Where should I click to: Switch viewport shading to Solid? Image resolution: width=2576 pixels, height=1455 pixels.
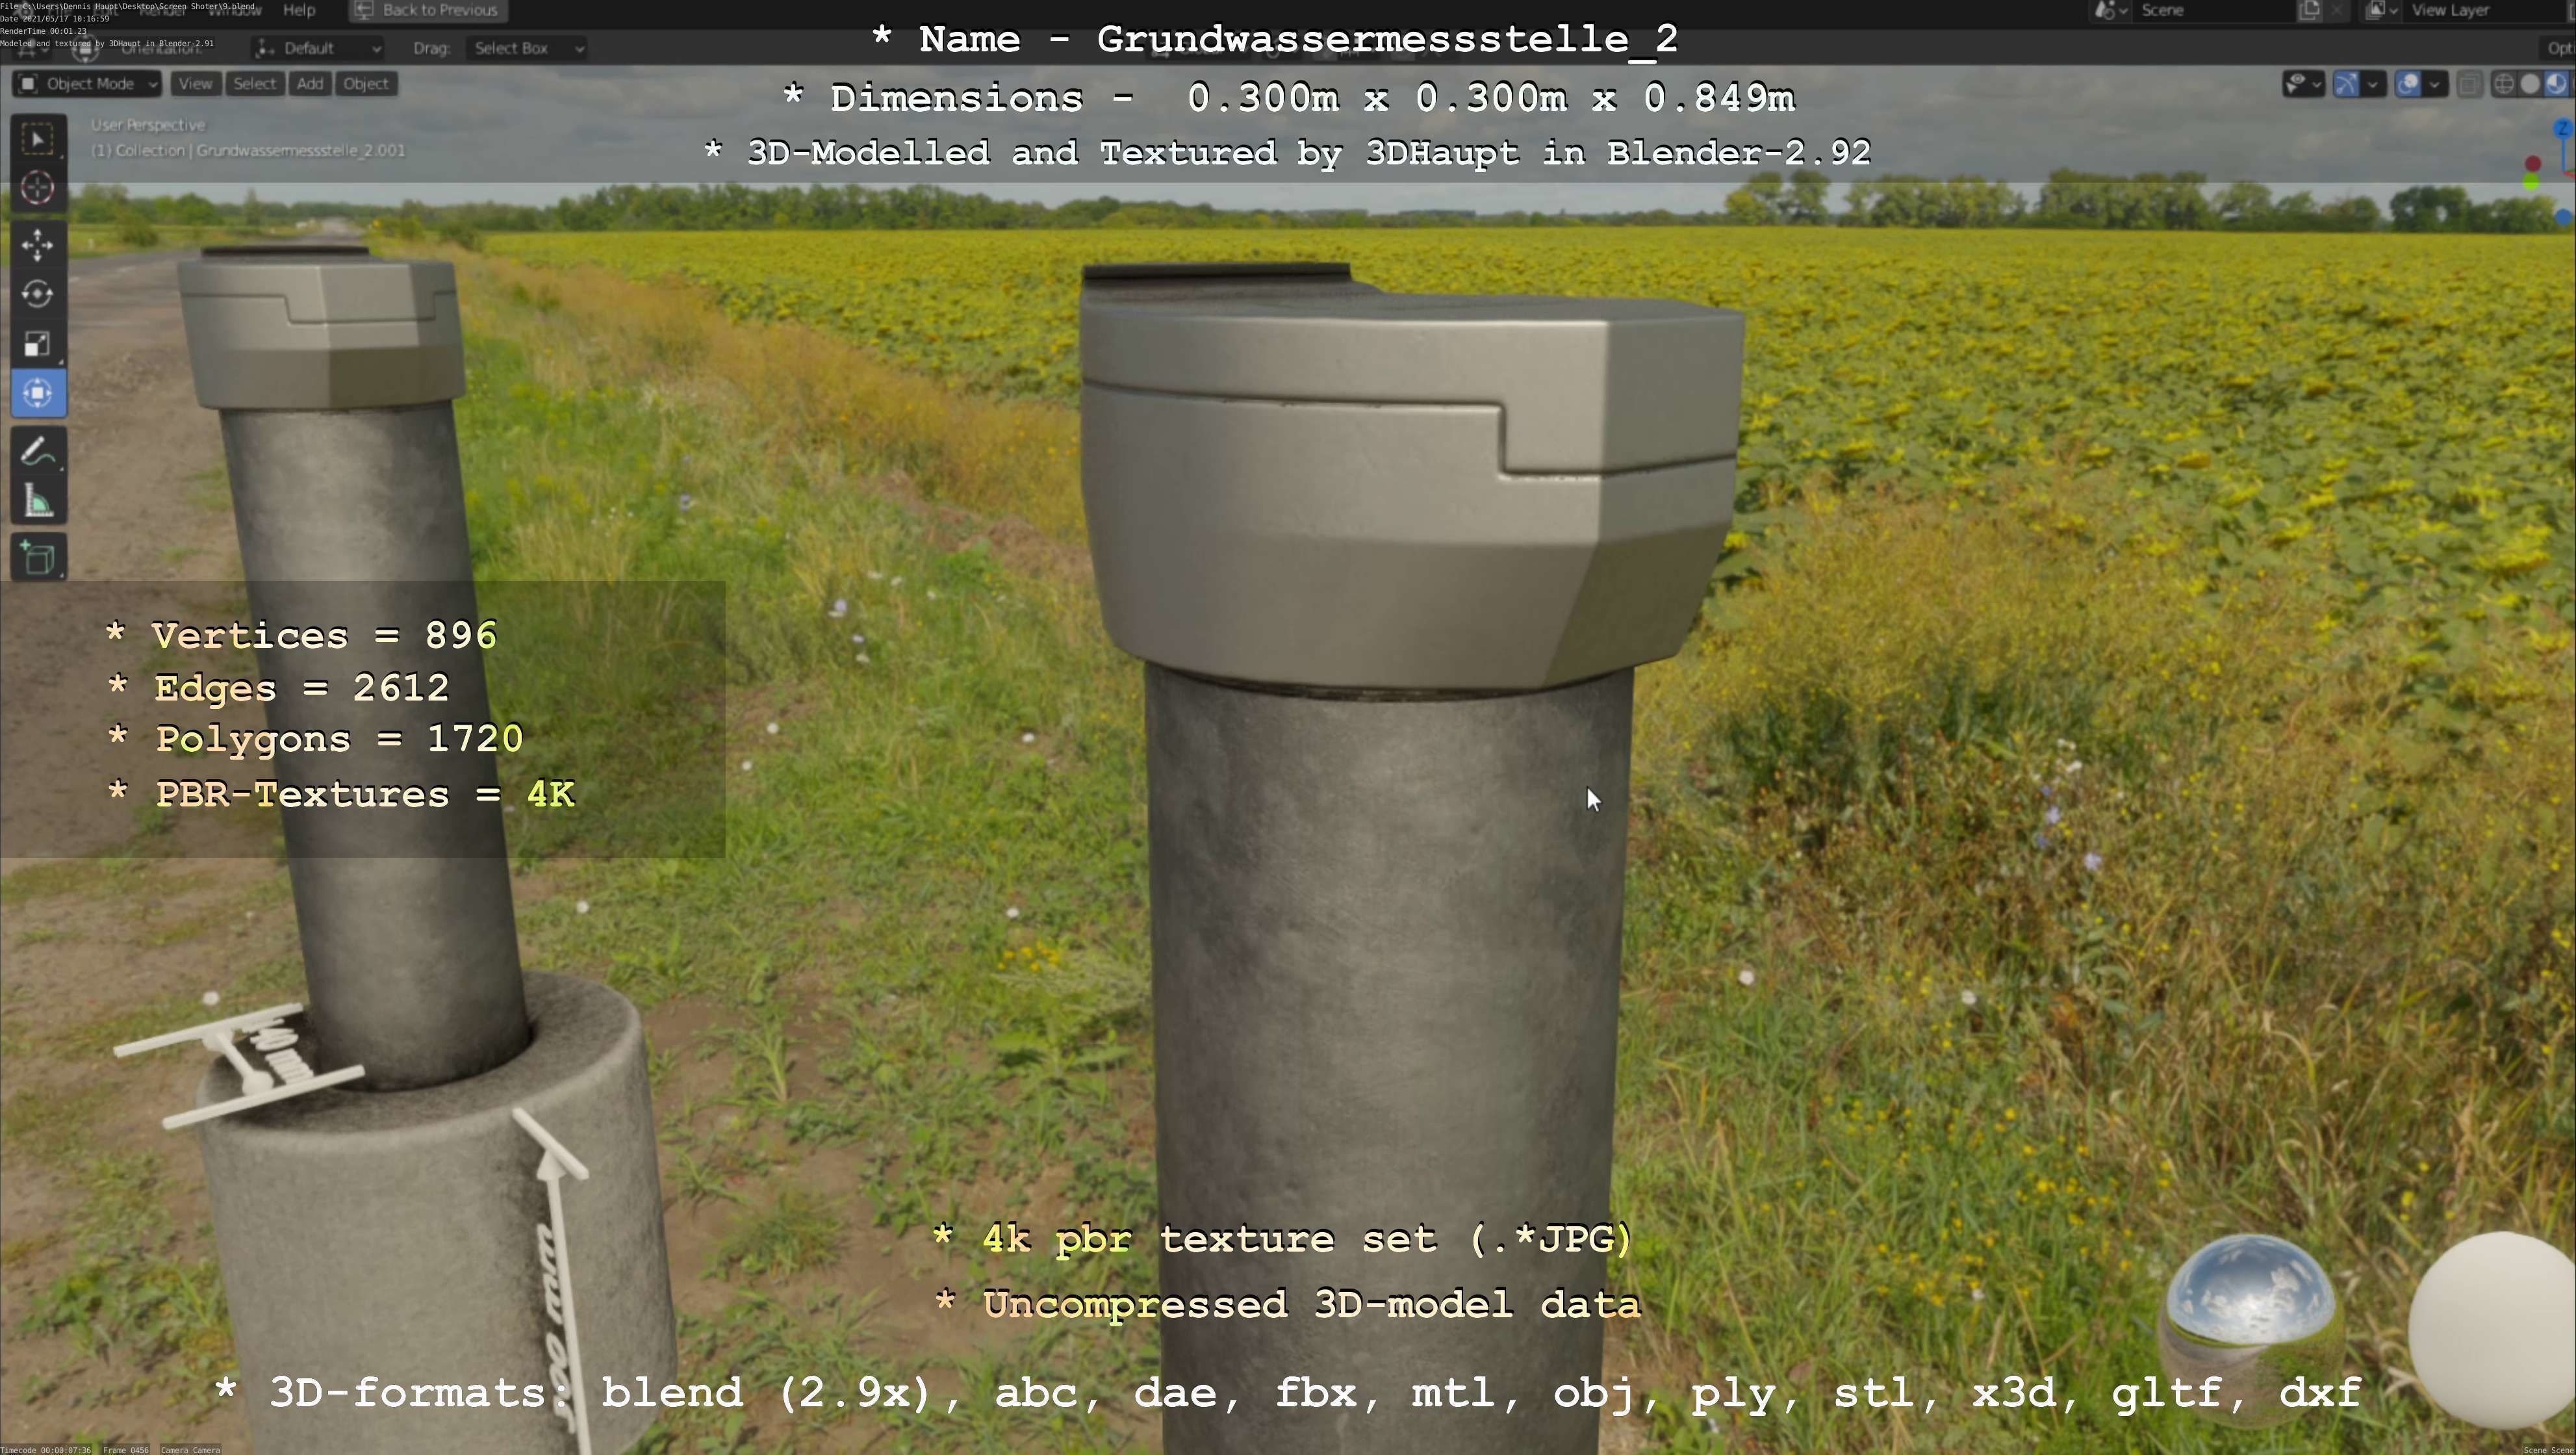coord(2530,84)
